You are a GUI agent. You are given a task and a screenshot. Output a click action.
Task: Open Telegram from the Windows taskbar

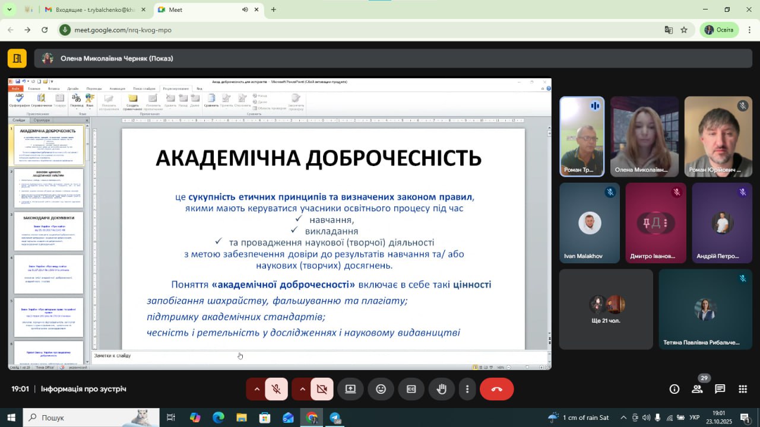click(335, 418)
